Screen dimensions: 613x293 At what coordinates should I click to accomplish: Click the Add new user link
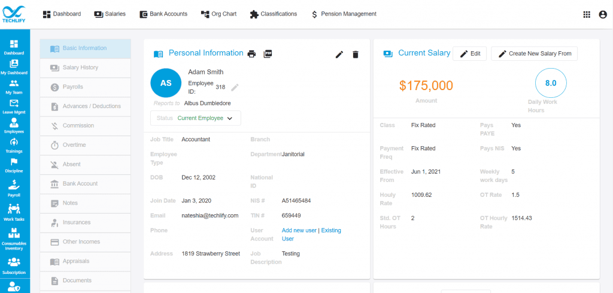coord(299,230)
